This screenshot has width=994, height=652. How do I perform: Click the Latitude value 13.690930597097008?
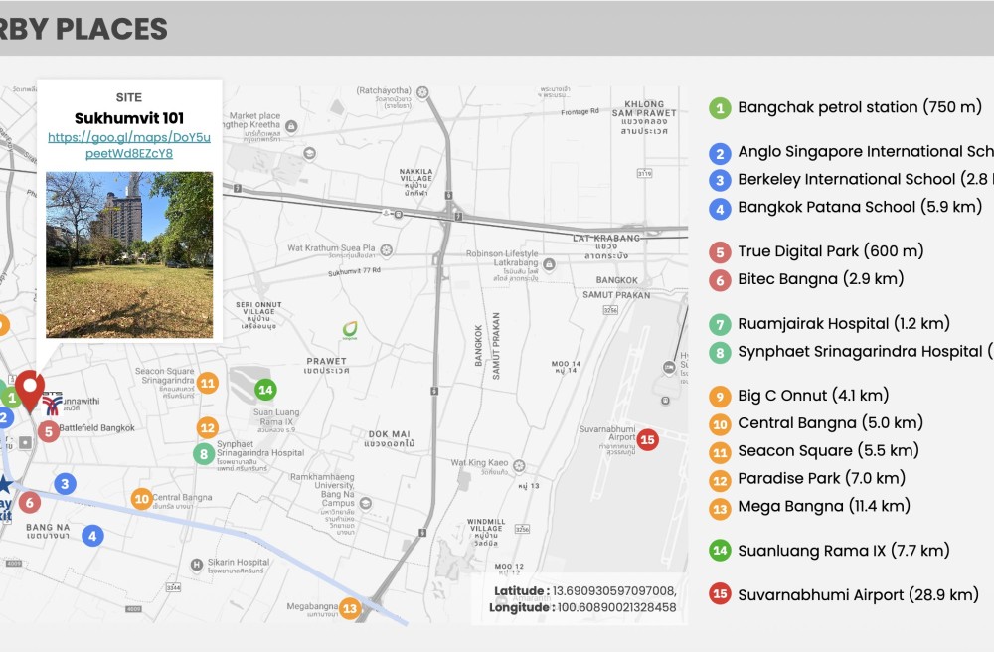point(613,590)
